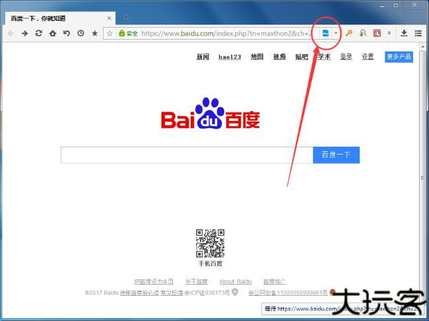Open the 地图 link
The height and width of the screenshot is (321, 429).
[x=257, y=57]
